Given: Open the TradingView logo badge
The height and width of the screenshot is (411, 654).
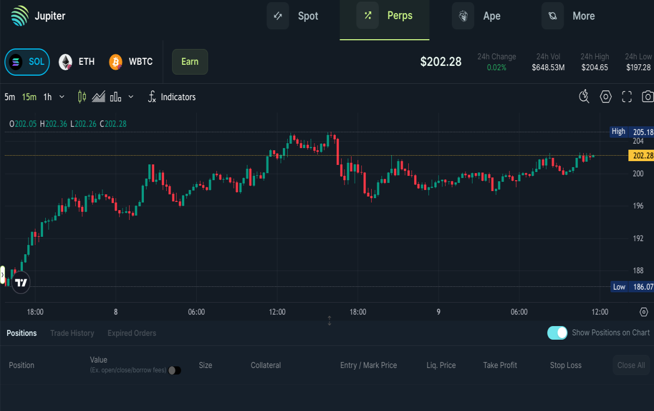Looking at the screenshot, I should pyautogui.click(x=21, y=283).
